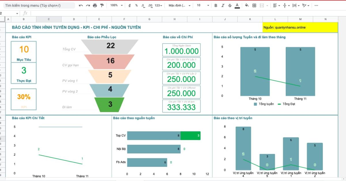The width and height of the screenshot is (346, 181).
Task: Click the undo arrow icon
Action: (x=81, y=5)
